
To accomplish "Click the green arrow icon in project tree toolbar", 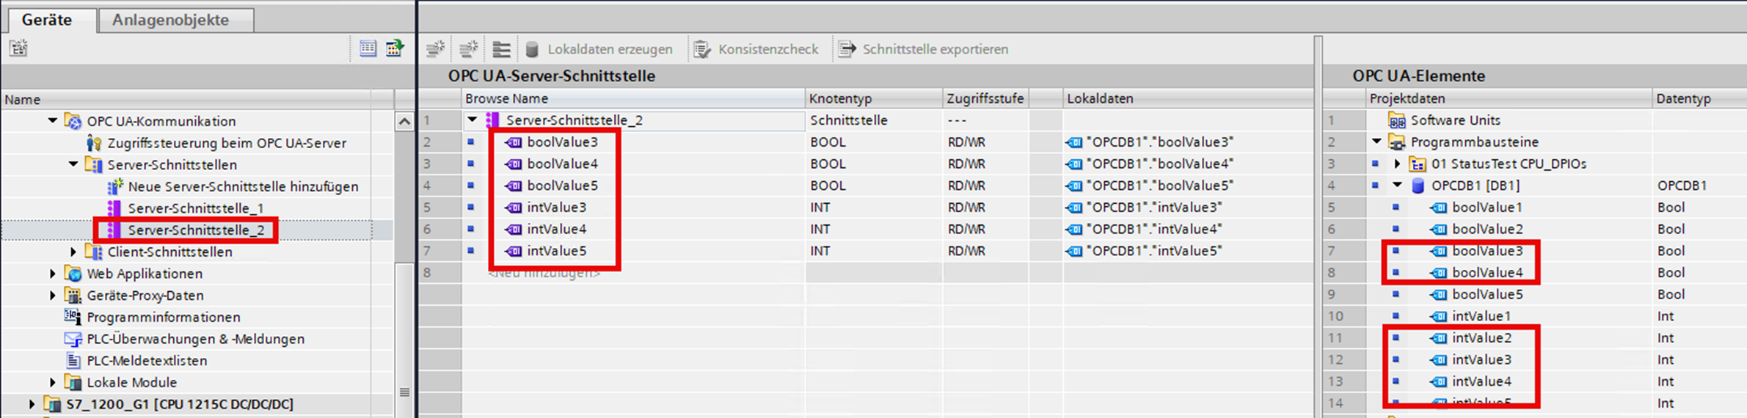I will click(x=395, y=48).
